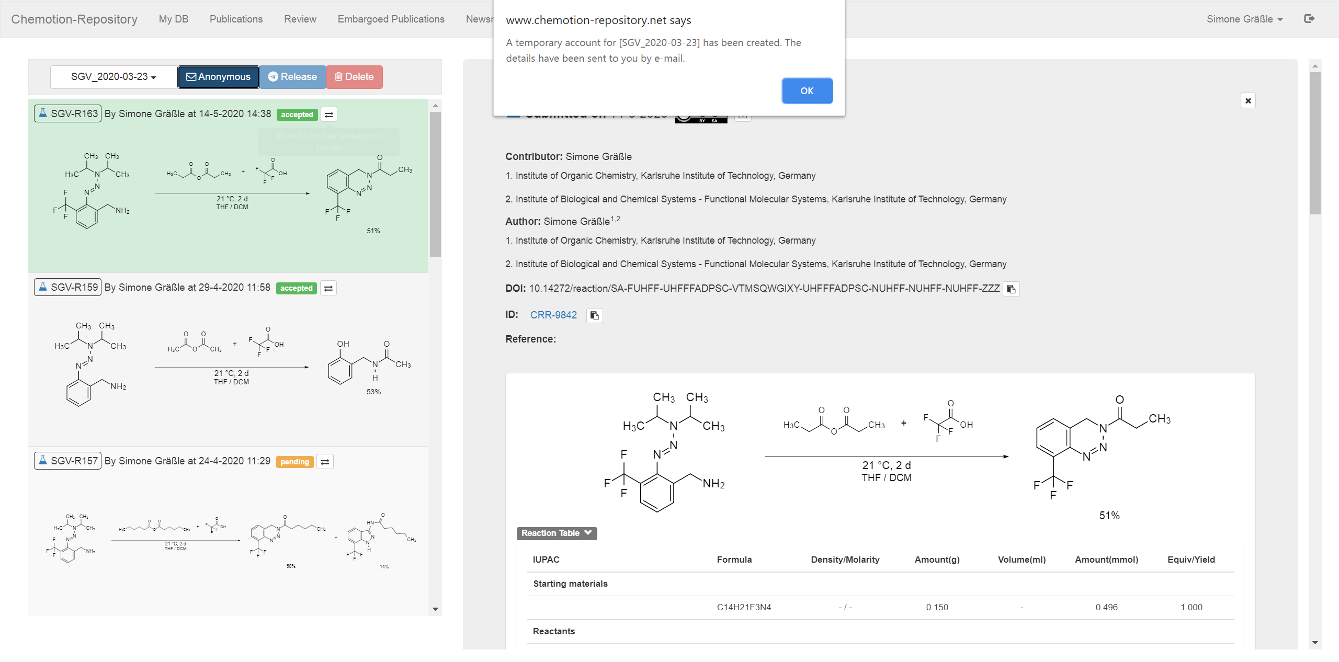Close the reaction detail panel
This screenshot has width=1339, height=662.
tap(1248, 100)
